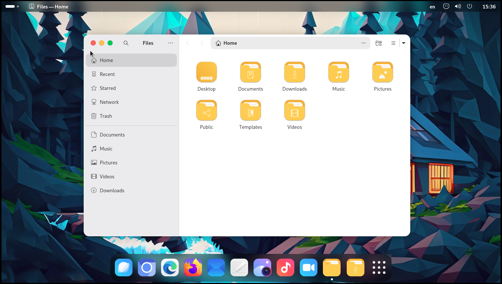Select the Templates folder icon
Screen dimensions: 502x284
(x=251, y=110)
